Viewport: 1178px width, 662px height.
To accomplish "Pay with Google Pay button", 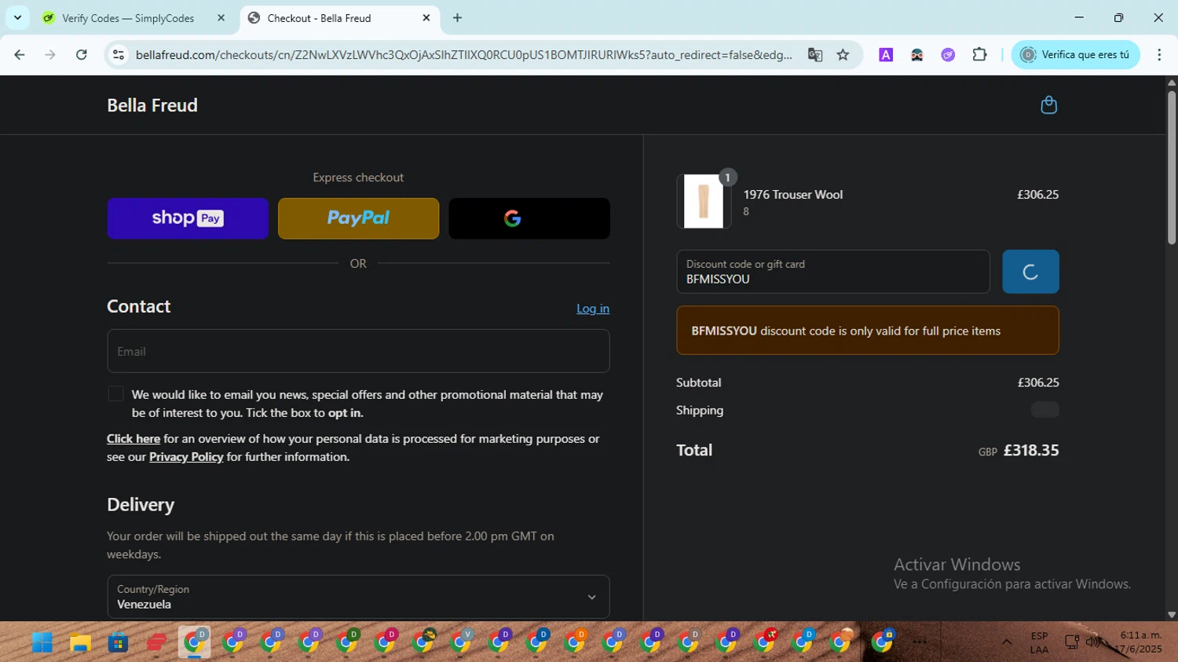I will pos(529,218).
